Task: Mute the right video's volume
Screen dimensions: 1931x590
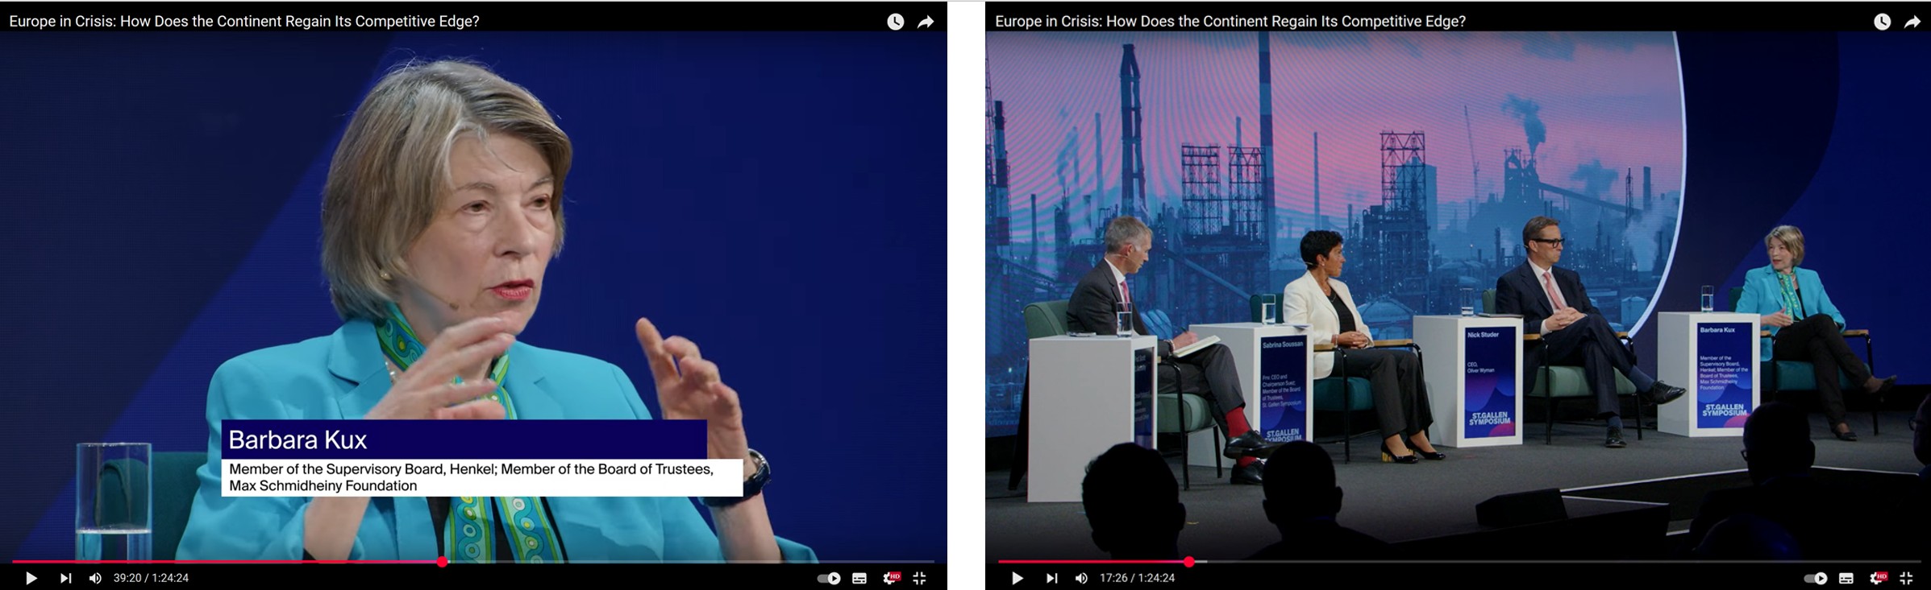Action: point(1081,578)
